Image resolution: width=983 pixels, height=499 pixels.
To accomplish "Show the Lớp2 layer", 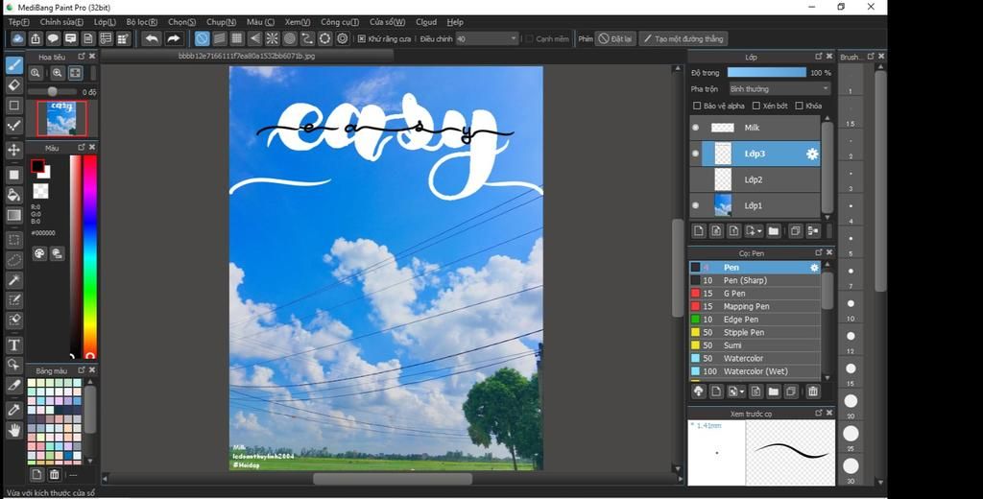I will click(695, 179).
